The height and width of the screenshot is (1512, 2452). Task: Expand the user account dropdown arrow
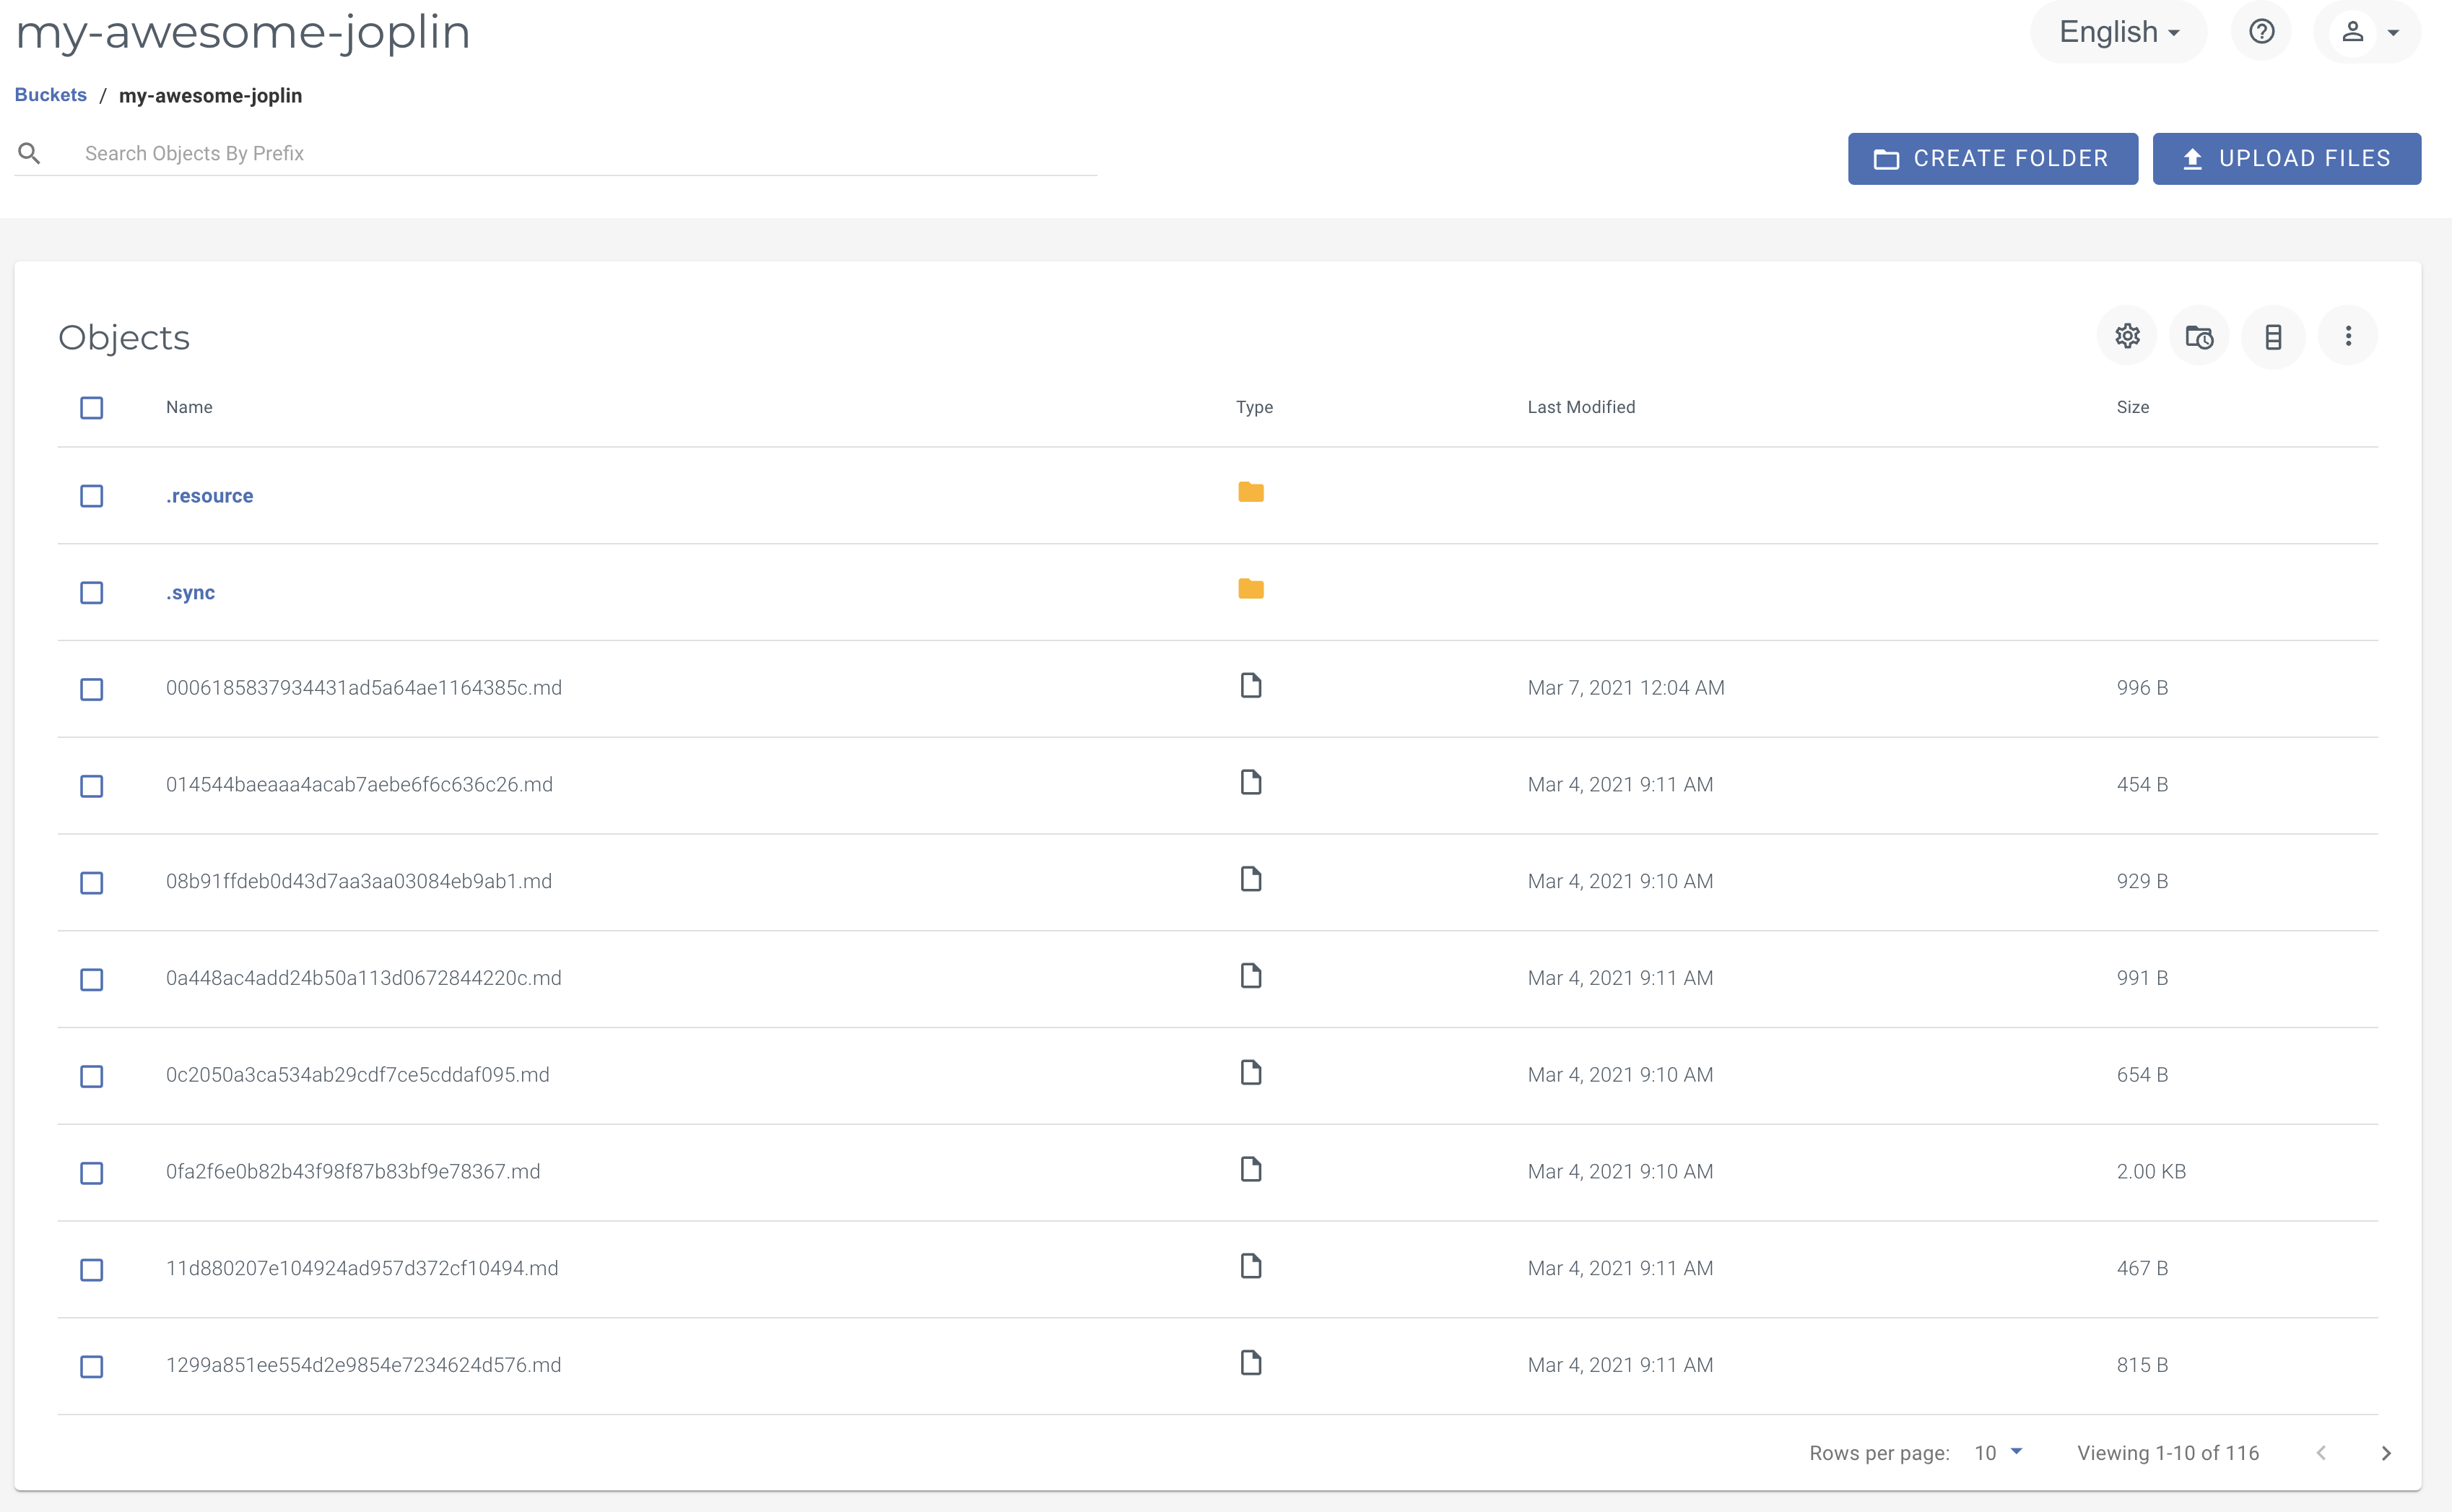[x=2394, y=33]
